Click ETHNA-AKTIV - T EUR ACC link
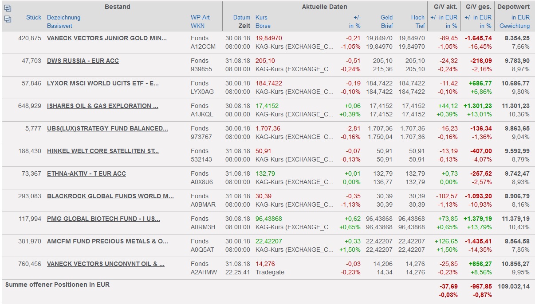 click(87, 173)
